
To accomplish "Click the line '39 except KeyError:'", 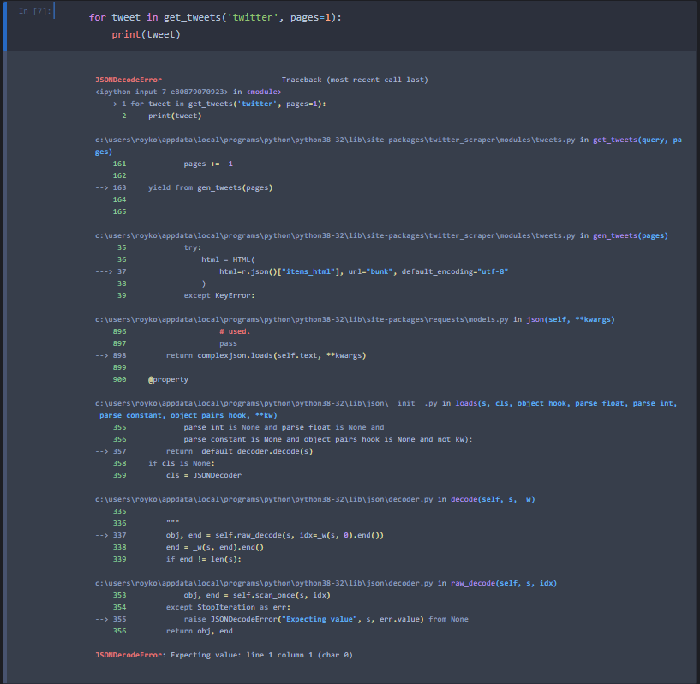I will pos(186,296).
